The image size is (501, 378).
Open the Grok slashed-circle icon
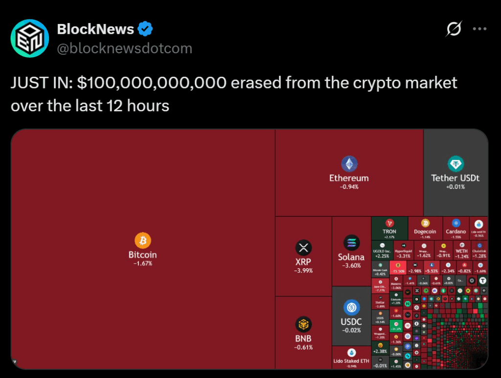[x=454, y=29]
